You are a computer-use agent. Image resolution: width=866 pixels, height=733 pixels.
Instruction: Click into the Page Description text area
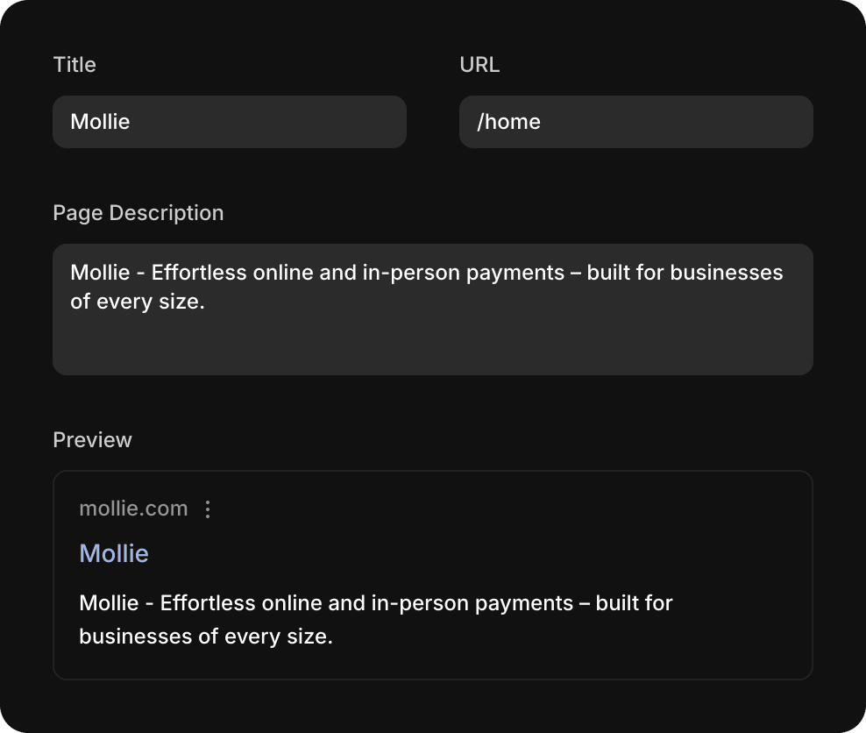click(433, 310)
